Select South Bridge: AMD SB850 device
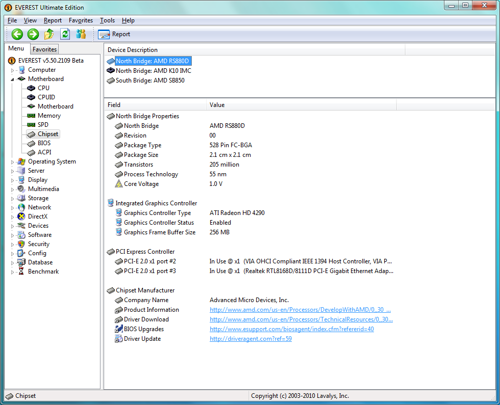 [150, 80]
